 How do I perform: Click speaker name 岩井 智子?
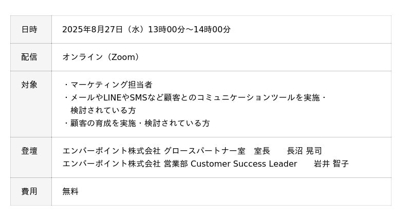pyautogui.click(x=331, y=164)
